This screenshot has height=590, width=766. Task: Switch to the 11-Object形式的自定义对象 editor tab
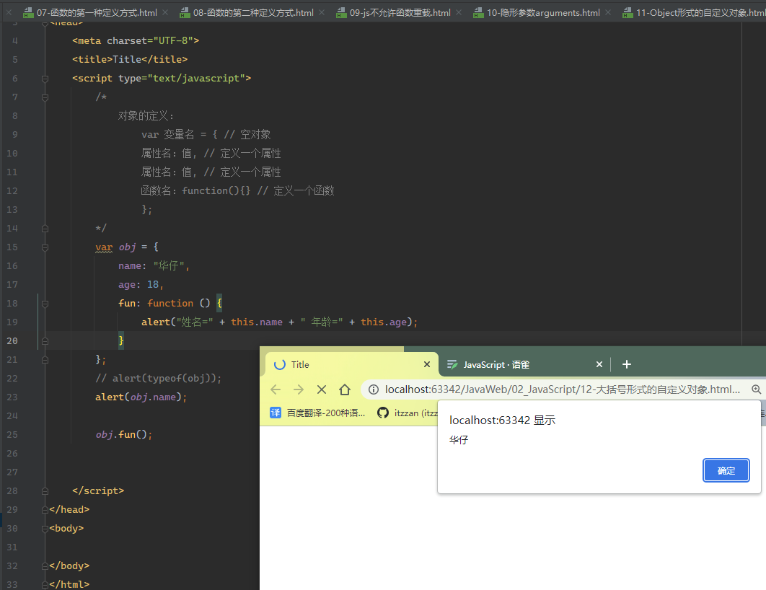tap(694, 13)
